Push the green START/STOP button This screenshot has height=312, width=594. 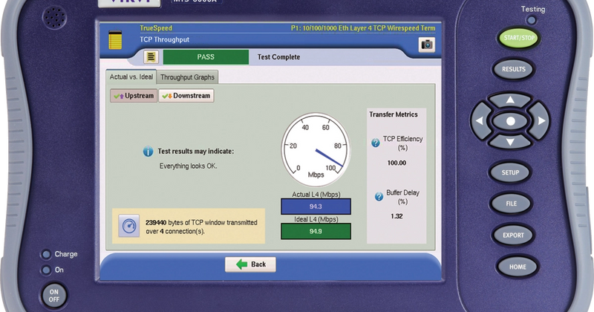click(x=518, y=38)
